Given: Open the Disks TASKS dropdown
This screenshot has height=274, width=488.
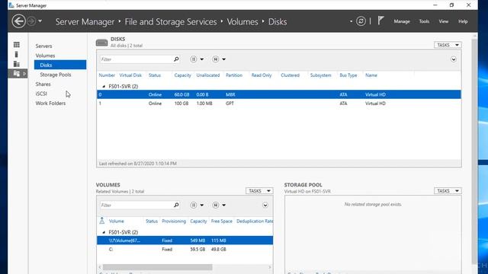Looking at the screenshot, I should [x=448, y=45].
